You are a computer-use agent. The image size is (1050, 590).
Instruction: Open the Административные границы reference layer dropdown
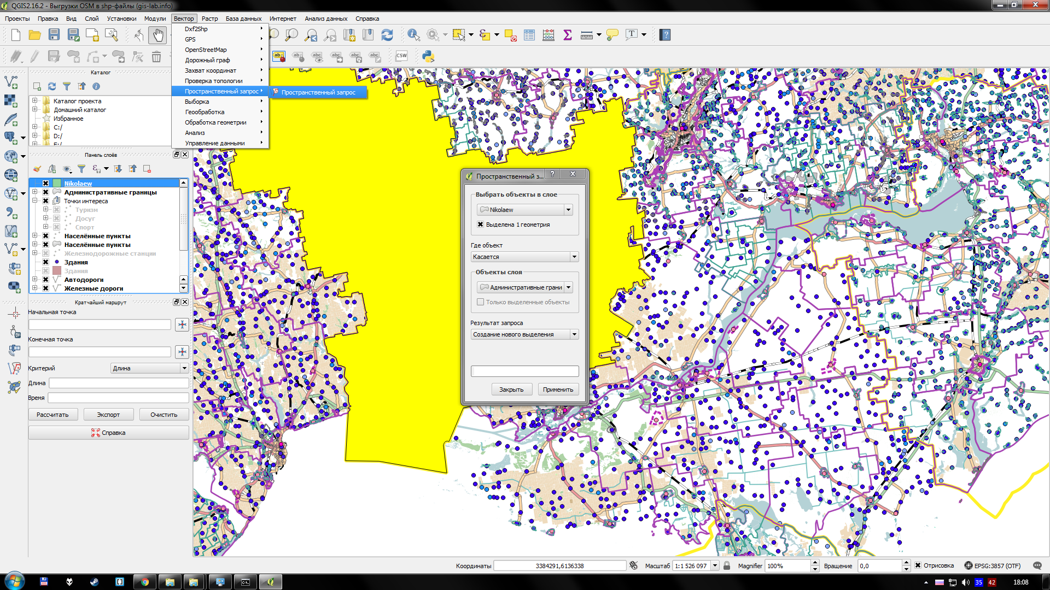click(568, 287)
